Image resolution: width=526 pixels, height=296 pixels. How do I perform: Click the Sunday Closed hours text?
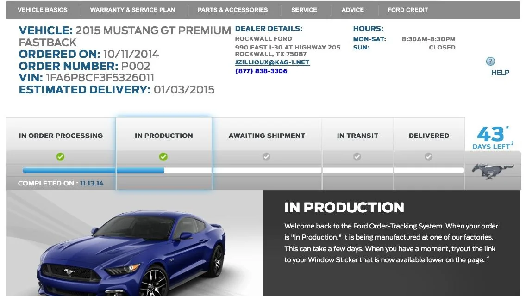tap(442, 48)
